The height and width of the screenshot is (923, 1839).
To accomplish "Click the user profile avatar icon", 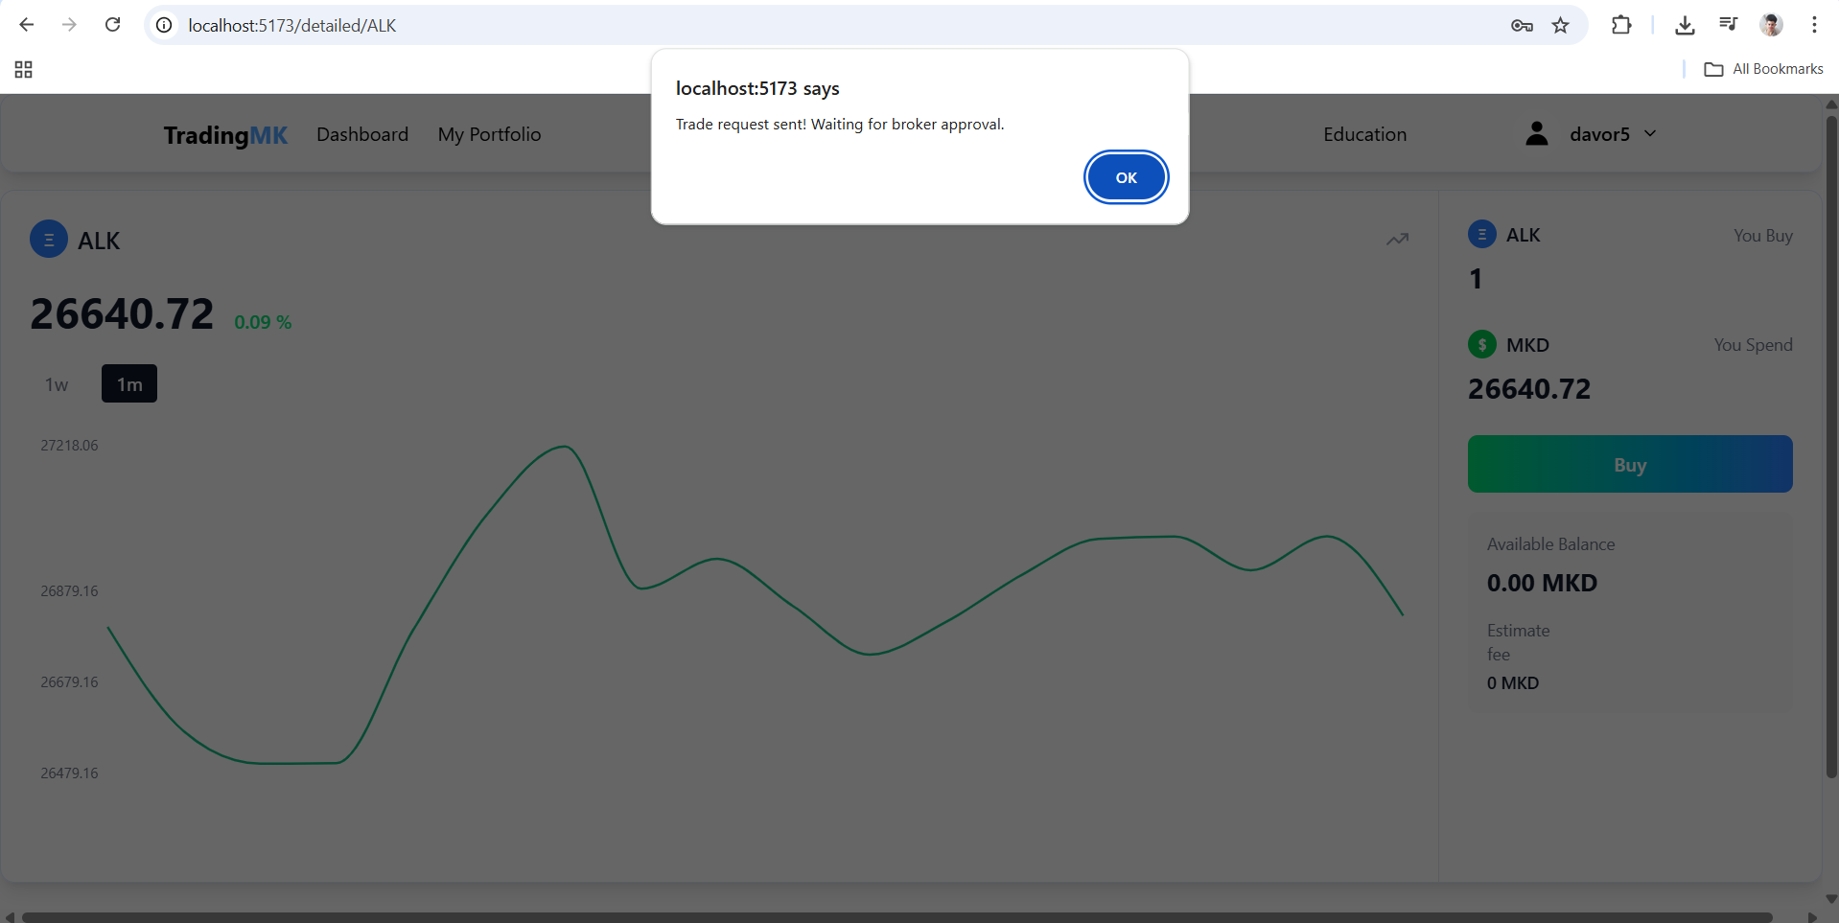I will tap(1536, 134).
